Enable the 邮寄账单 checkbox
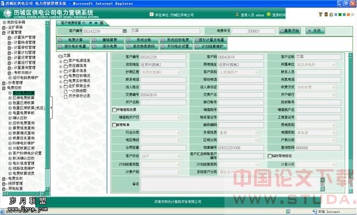This screenshot has width=357, height=215. [x=114, y=125]
